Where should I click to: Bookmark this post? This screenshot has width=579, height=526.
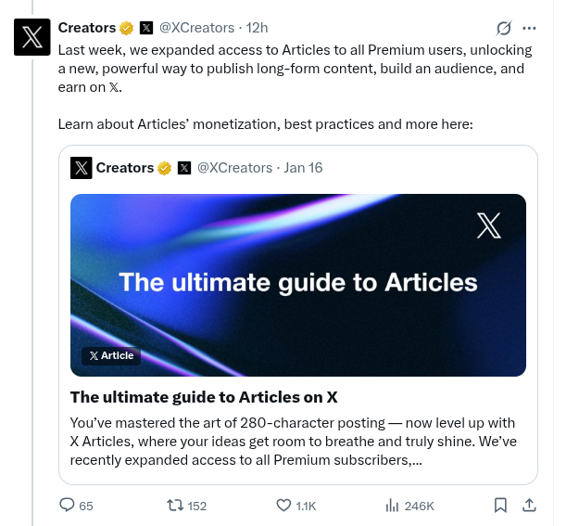(x=500, y=506)
